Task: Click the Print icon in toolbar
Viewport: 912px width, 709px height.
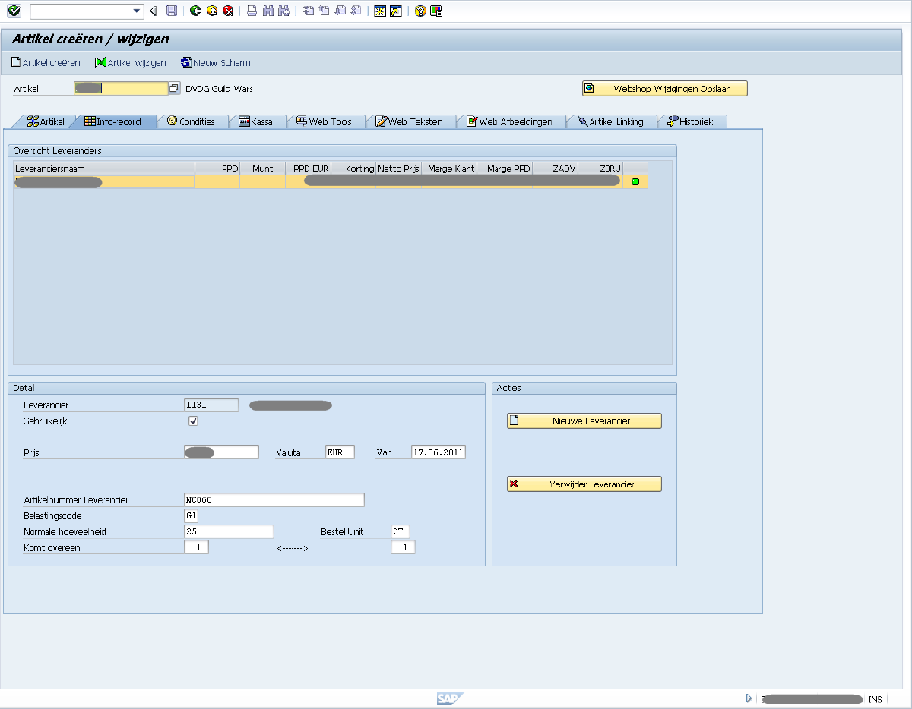Action: (252, 11)
